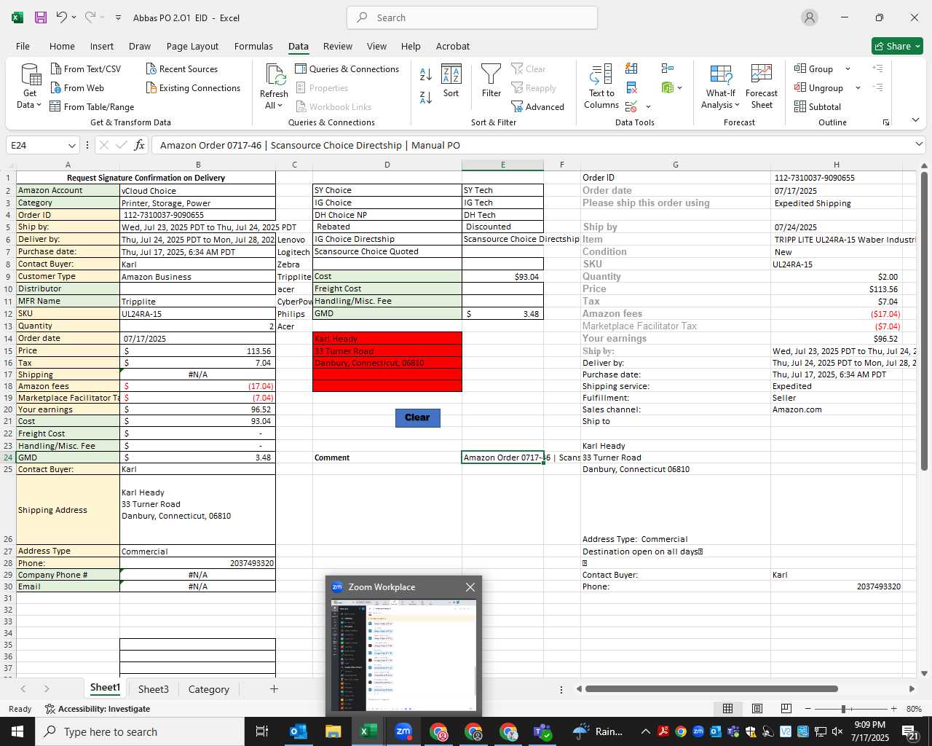Open Existing Connections
932x746 pixels.
coord(193,87)
